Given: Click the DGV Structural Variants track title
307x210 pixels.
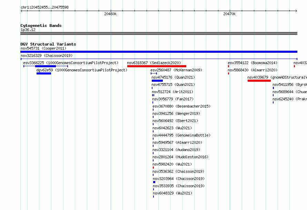Looking at the screenshot, I should (48, 44).
